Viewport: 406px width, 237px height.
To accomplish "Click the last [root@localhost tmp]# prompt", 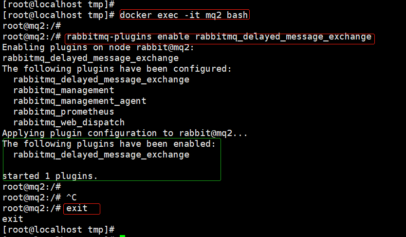I will coord(58,230).
